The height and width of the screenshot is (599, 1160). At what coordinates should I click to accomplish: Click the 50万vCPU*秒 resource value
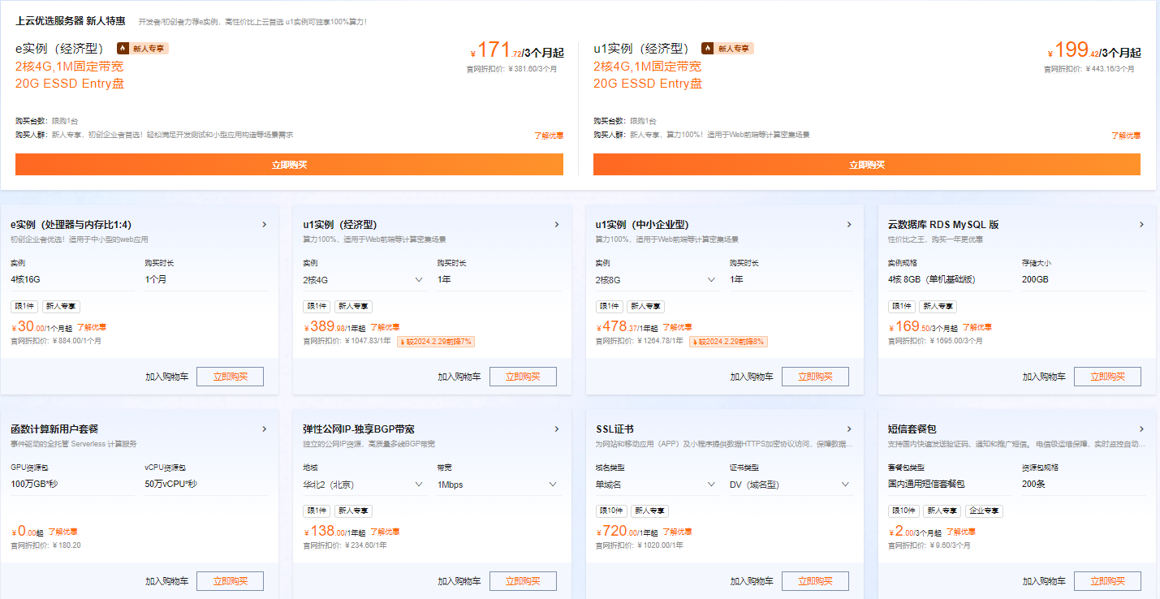[171, 485]
